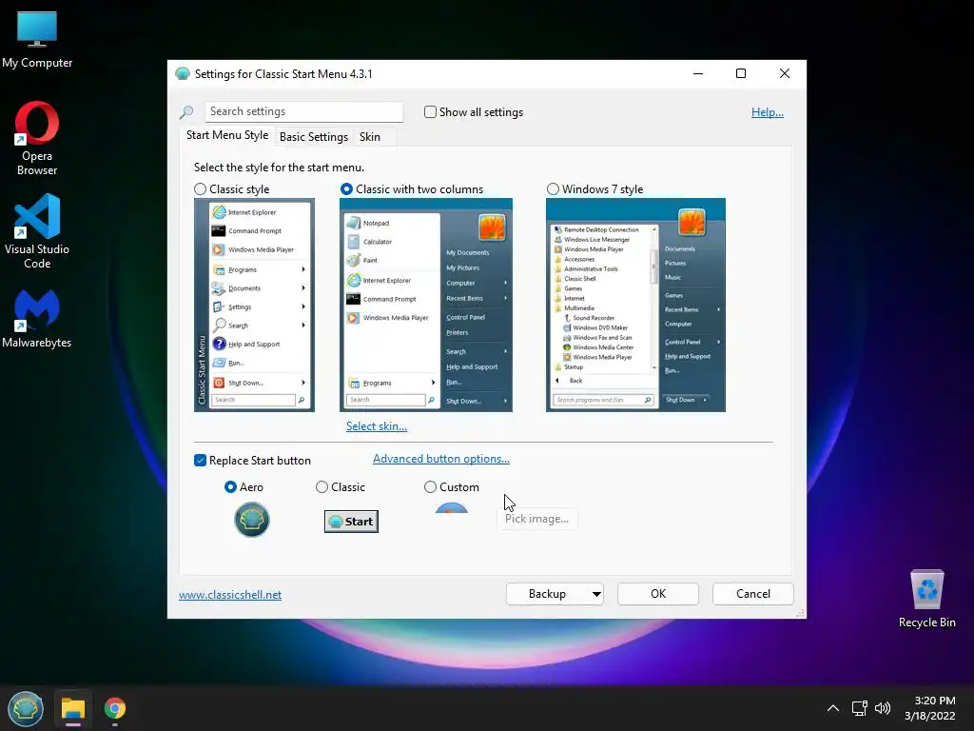
Task: Close the Classic Start Menu settings window
Action: tap(785, 74)
